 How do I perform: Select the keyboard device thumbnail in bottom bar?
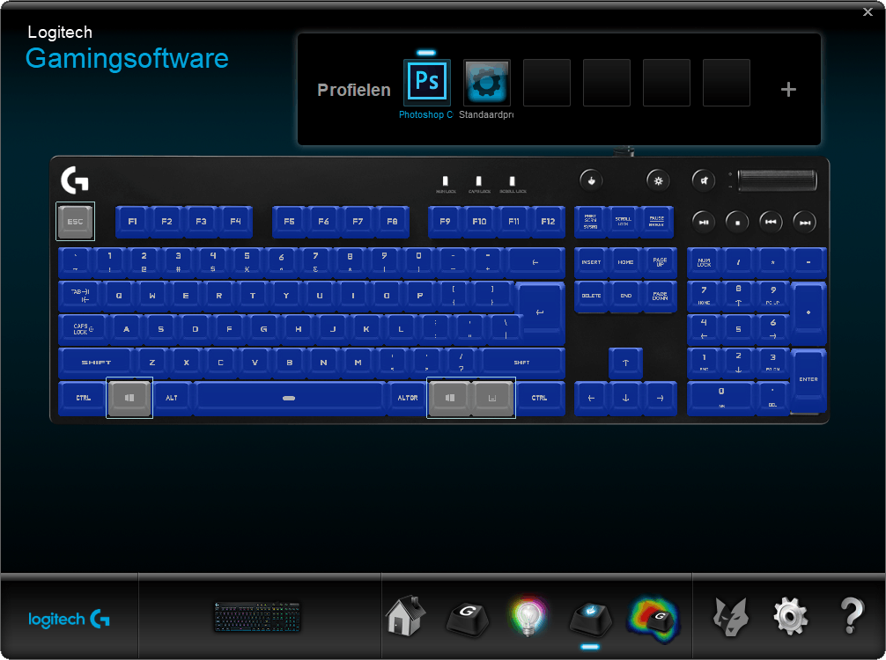257,617
